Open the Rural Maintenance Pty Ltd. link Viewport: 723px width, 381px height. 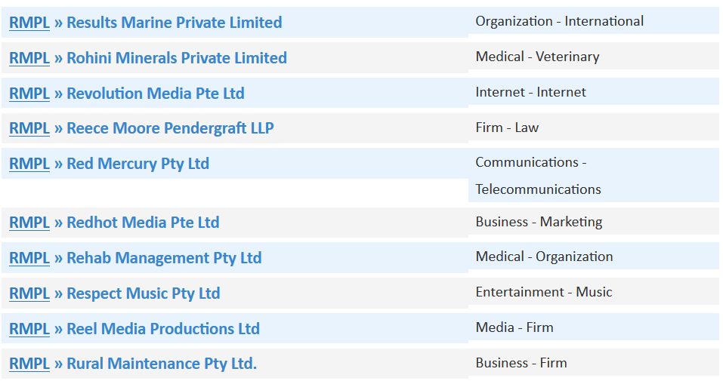point(162,364)
